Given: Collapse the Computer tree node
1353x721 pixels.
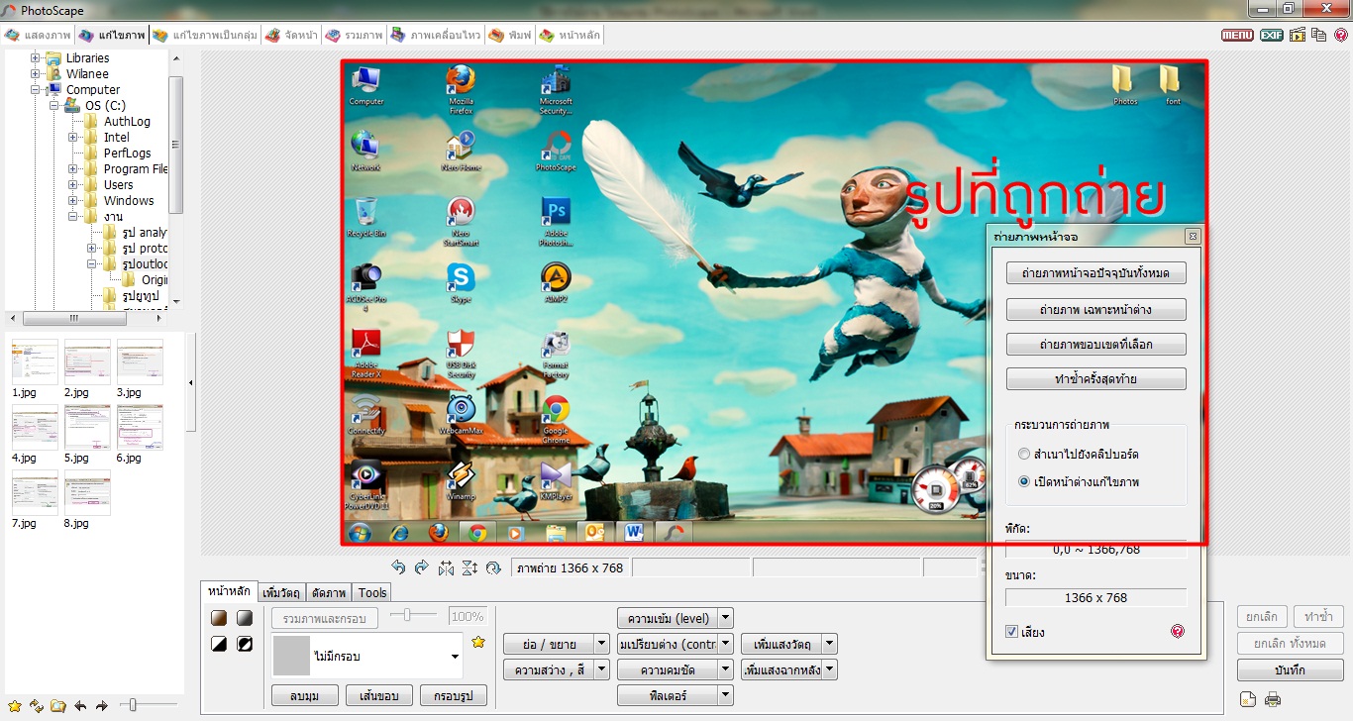Looking at the screenshot, I should [x=35, y=90].
